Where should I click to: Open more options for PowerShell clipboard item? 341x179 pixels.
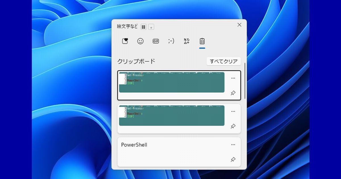coord(233,145)
